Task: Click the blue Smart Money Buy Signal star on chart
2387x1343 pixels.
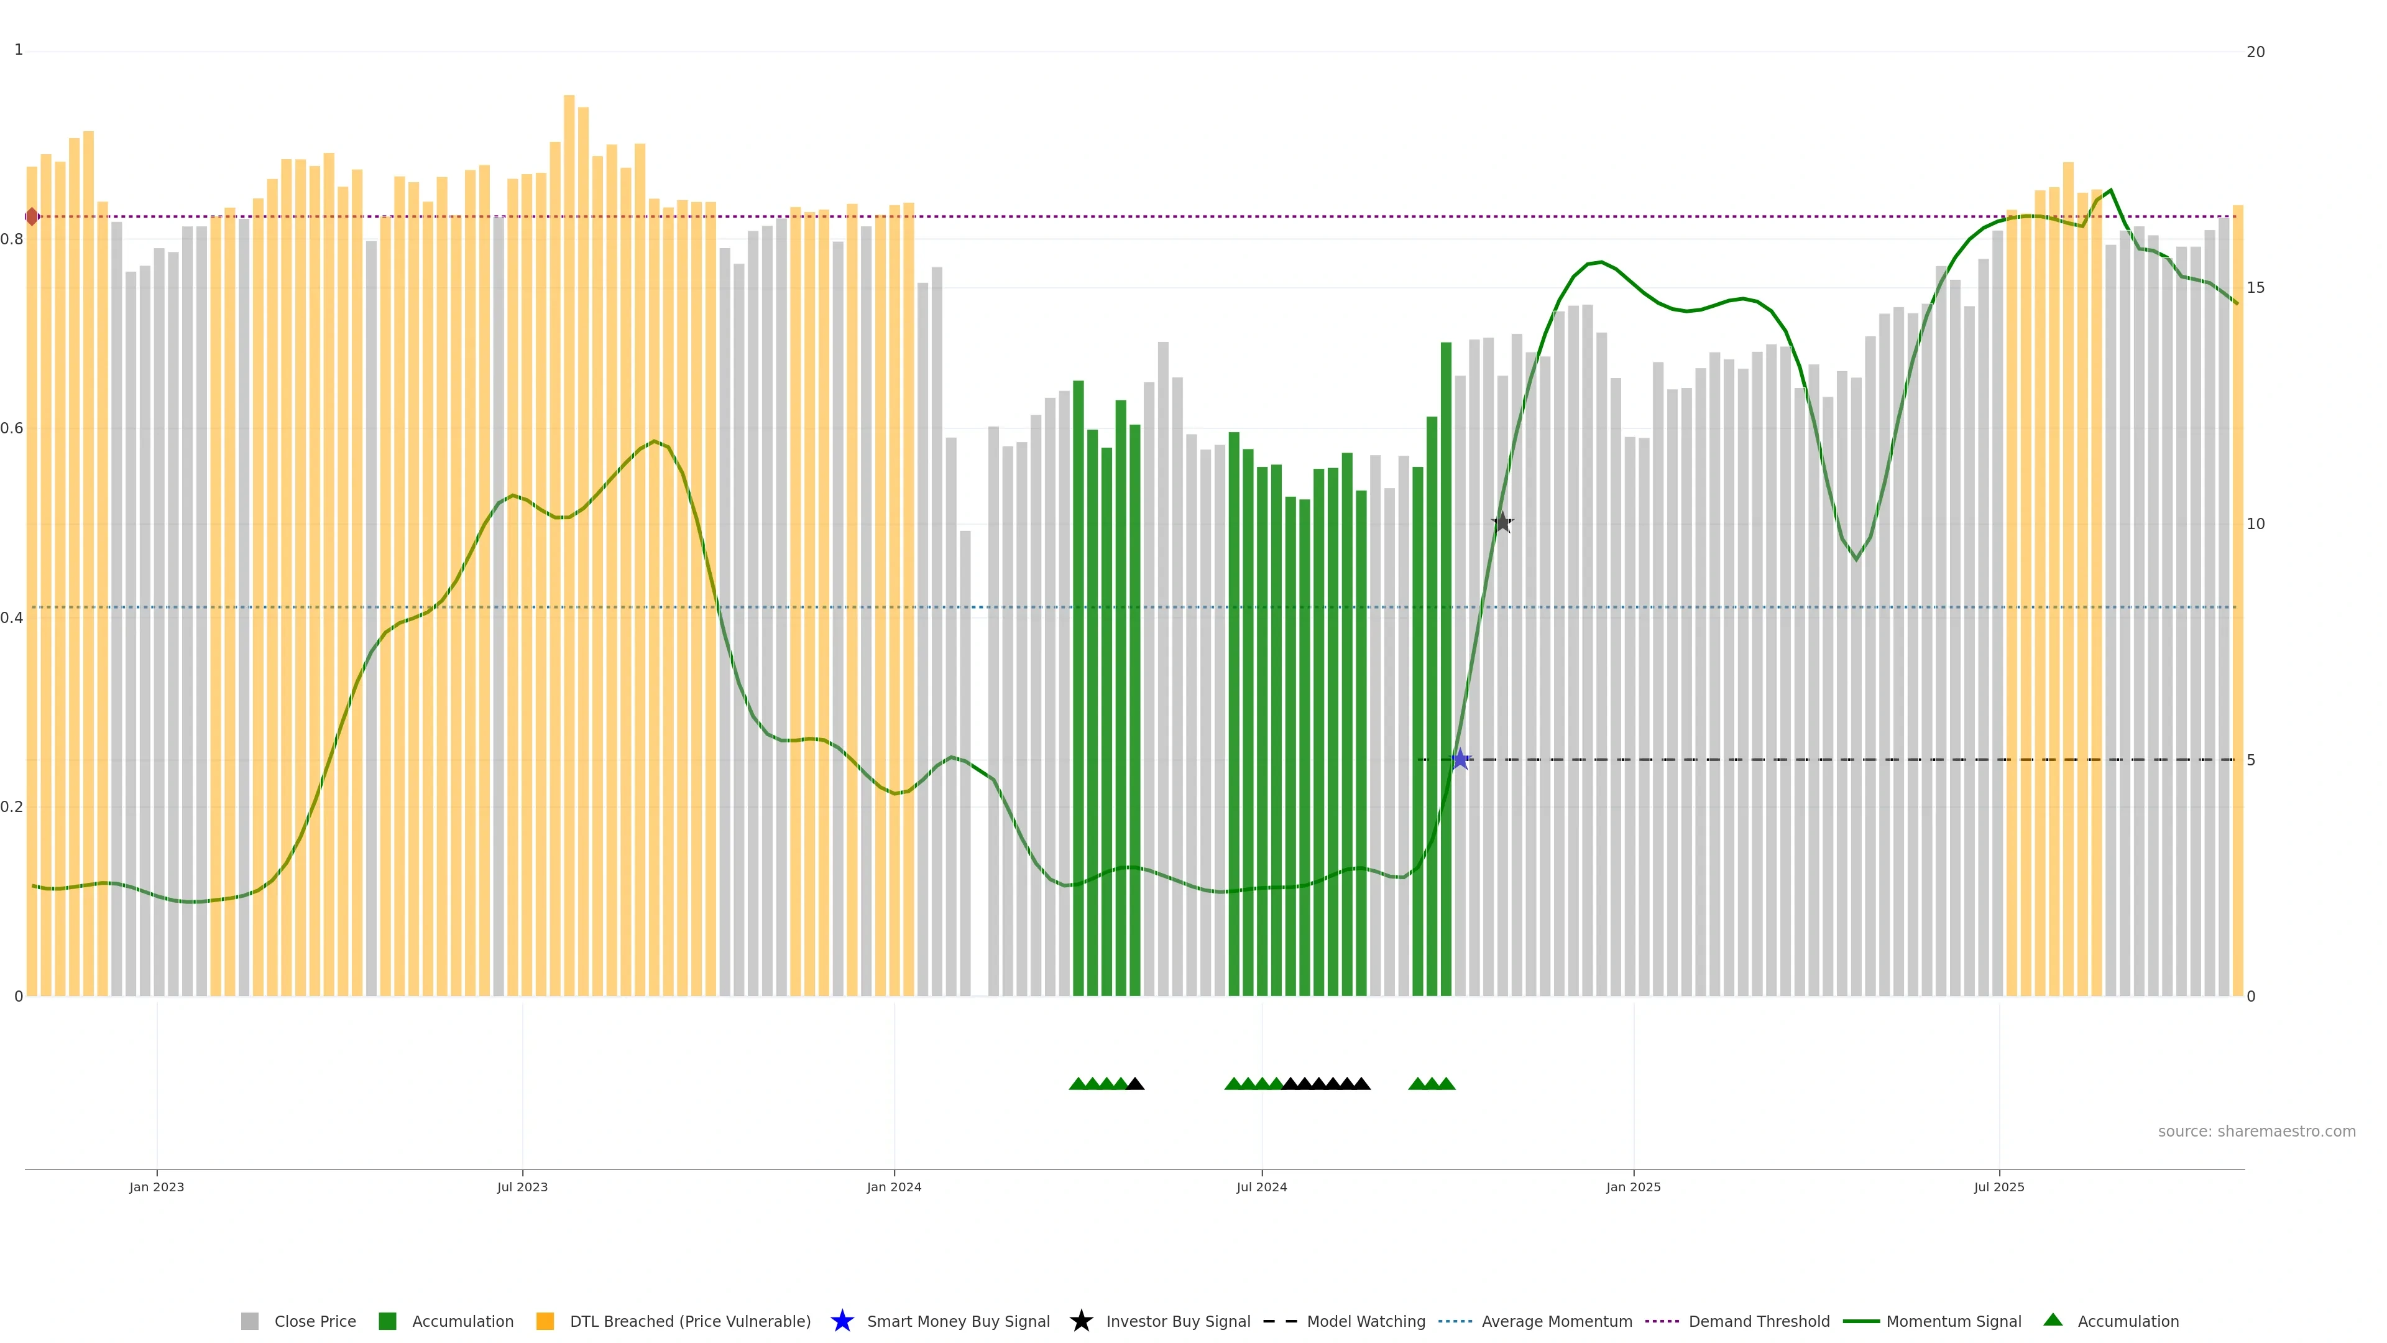Action: click(x=1460, y=760)
